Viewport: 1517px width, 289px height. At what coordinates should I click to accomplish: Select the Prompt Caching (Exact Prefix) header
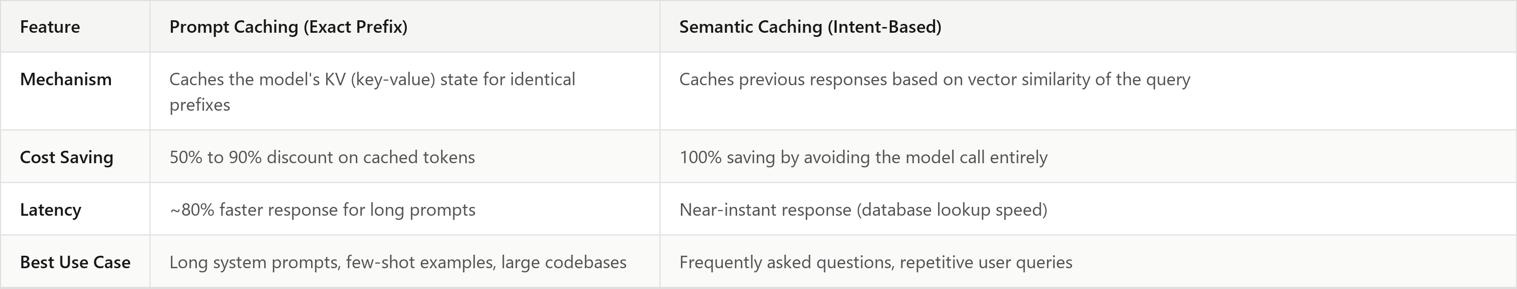click(x=289, y=27)
